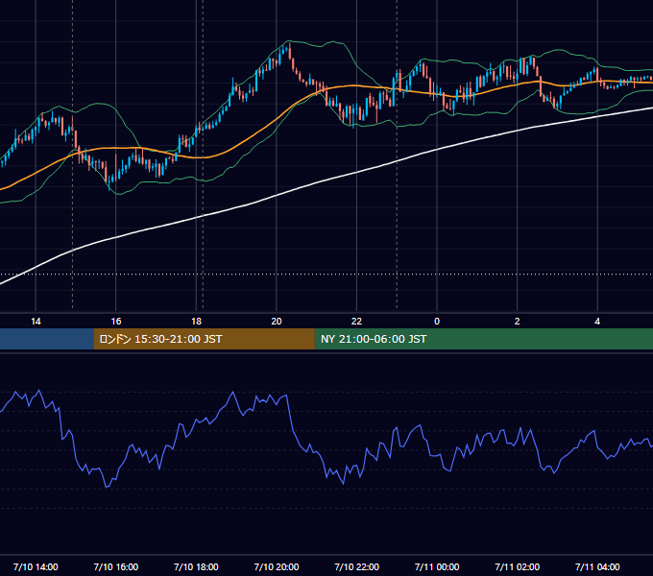The height and width of the screenshot is (576, 653).
Task: Click the blue session bar before ロンドン
Action: pyautogui.click(x=47, y=339)
